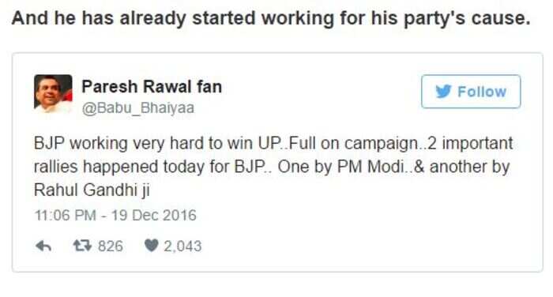
Task: Click 'rallies happened today' in the tweet
Action: (x=118, y=167)
